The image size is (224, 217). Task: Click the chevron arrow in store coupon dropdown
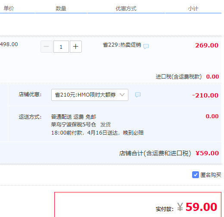click(x=122, y=95)
